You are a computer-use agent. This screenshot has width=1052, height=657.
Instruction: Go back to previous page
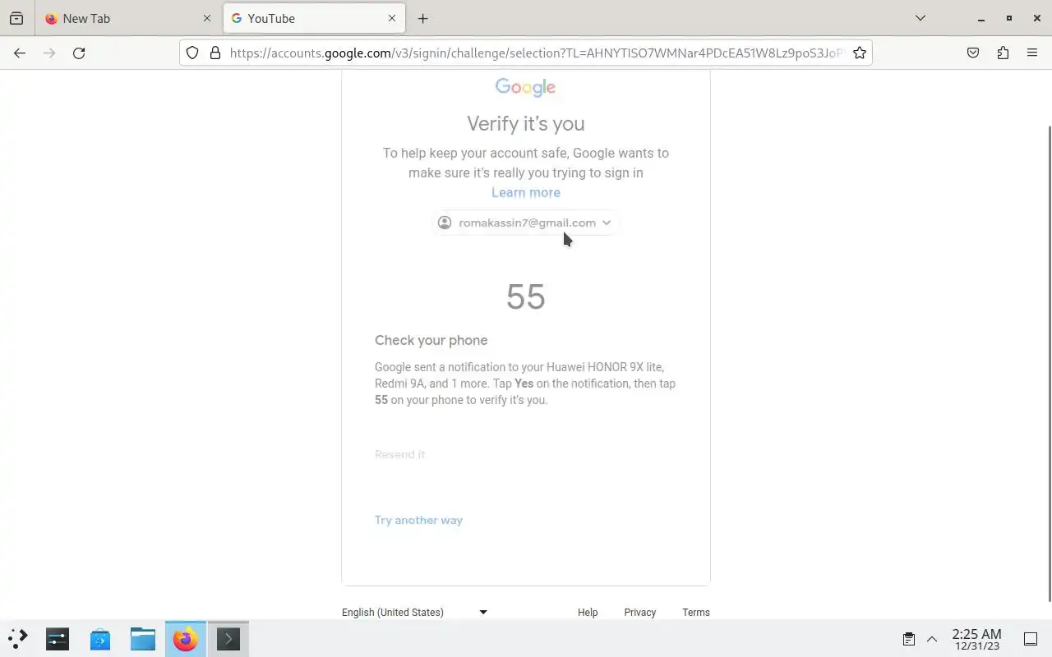20,53
